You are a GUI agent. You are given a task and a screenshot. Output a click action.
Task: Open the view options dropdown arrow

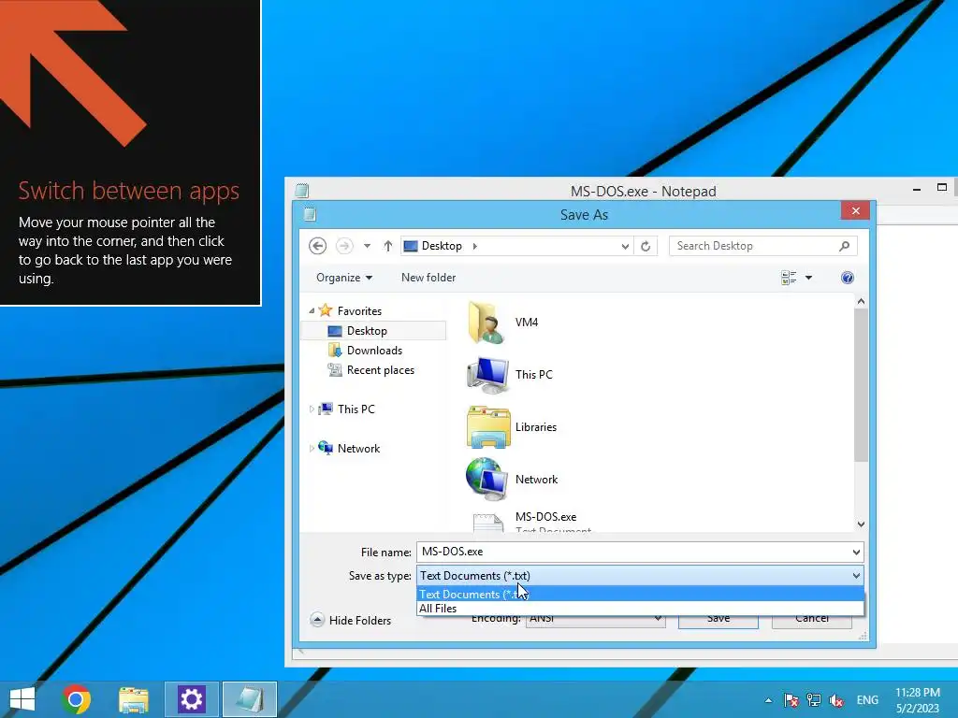(808, 278)
